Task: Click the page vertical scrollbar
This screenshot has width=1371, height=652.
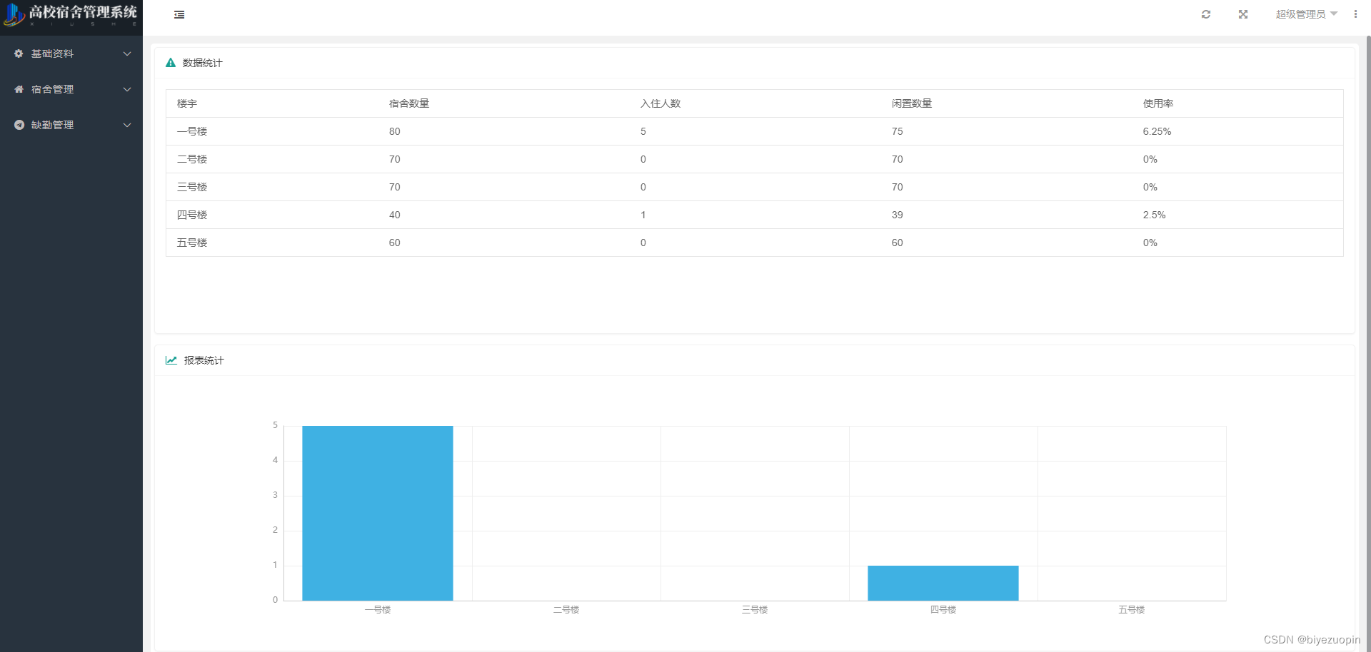Action: click(1368, 342)
